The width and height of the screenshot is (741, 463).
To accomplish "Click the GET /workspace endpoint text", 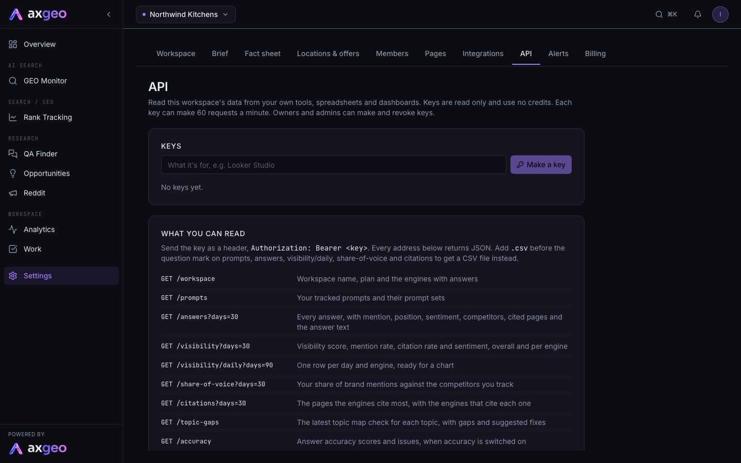I will (188, 279).
